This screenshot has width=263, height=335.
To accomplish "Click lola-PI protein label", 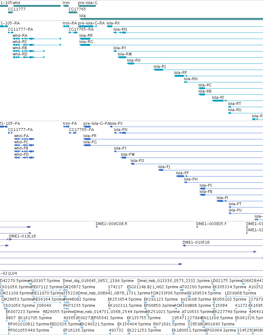I will coord(222,198).
